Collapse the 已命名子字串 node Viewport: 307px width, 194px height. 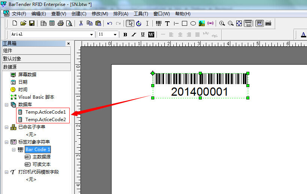(6, 127)
